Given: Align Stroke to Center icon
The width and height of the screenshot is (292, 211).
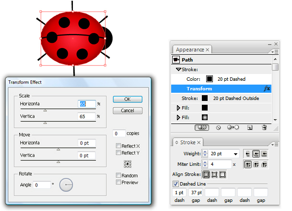Looking at the screenshot, I should (x=206, y=174).
